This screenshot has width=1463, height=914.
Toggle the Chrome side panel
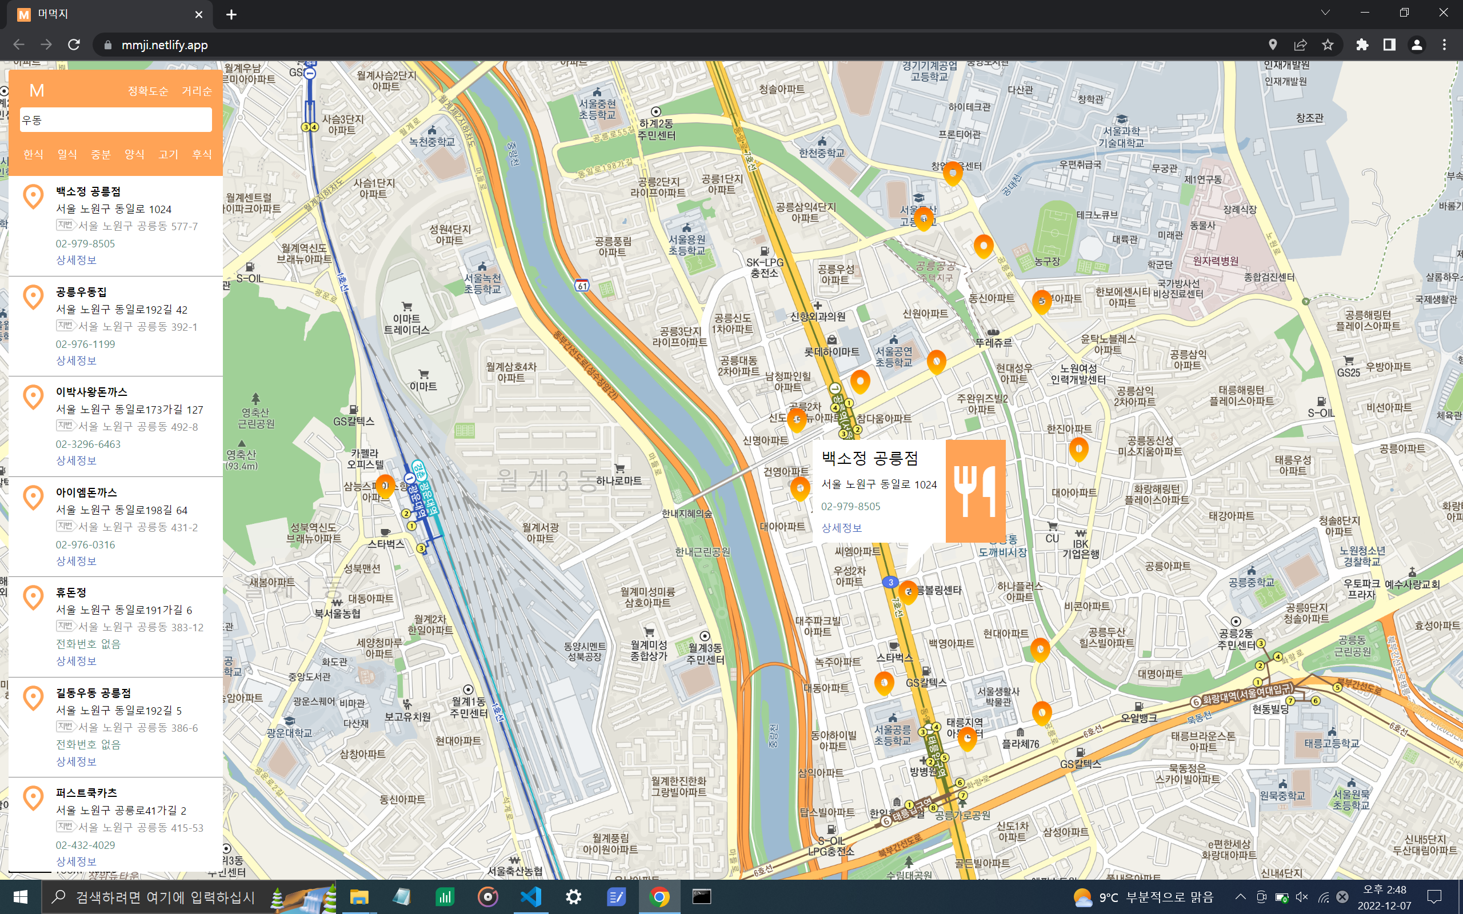(1389, 45)
